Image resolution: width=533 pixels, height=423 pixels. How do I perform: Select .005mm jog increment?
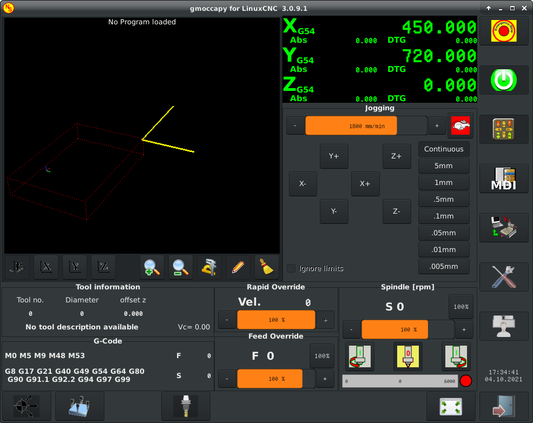point(444,266)
